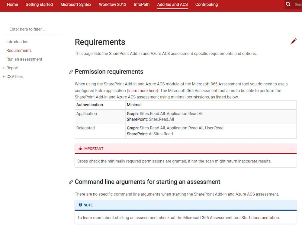Select Requirements in the sidebar
The image size is (302, 226).
click(x=19, y=50)
